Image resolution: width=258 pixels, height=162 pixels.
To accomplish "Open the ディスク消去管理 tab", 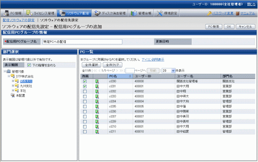I will (x=110, y=13).
